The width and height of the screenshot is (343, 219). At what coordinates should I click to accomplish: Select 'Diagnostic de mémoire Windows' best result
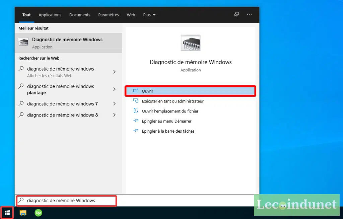coord(68,43)
